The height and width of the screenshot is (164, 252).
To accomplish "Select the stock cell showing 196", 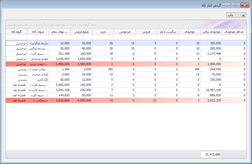I will [190, 69].
